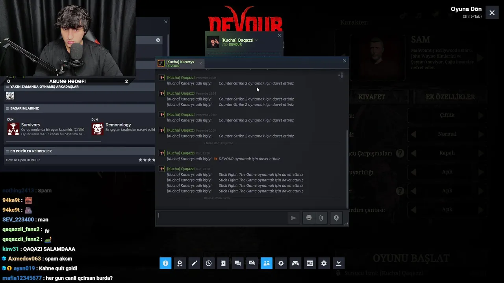Open the emoji picker in chat
The height and width of the screenshot is (283, 504).
309,218
